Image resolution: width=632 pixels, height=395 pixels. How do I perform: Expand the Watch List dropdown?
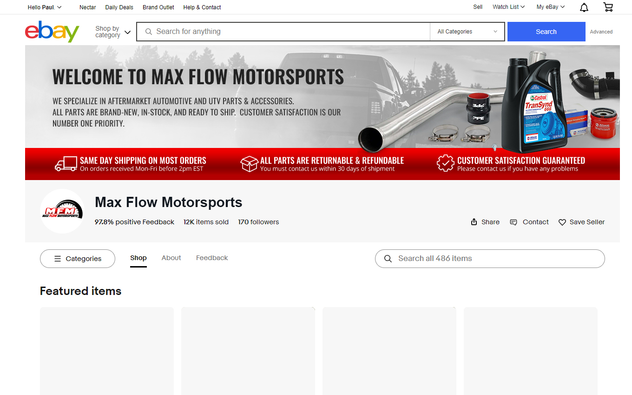[508, 7]
